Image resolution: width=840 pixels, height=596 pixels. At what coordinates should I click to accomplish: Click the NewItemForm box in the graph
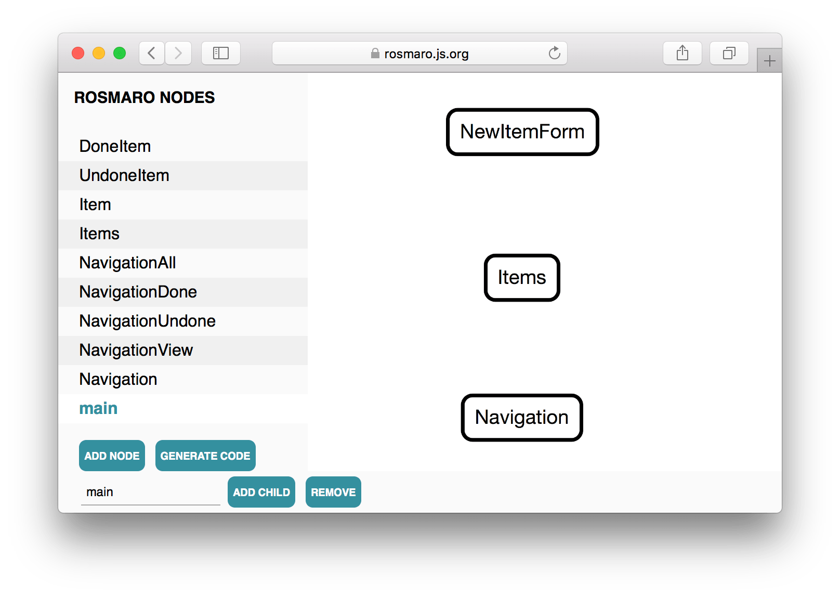click(x=522, y=132)
